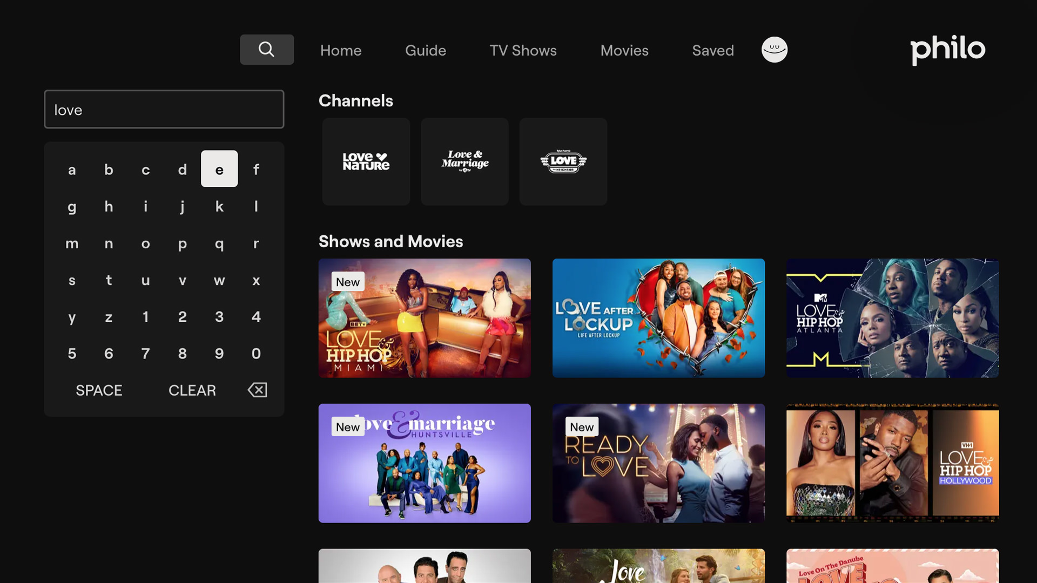Image resolution: width=1037 pixels, height=583 pixels.
Task: Open the Guide tab
Action: (x=425, y=50)
